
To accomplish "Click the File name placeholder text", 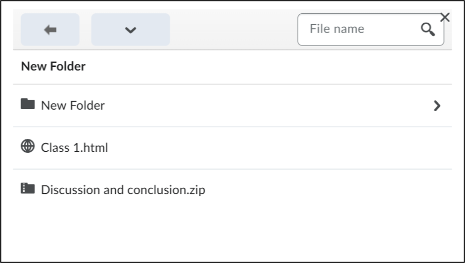I will (337, 29).
